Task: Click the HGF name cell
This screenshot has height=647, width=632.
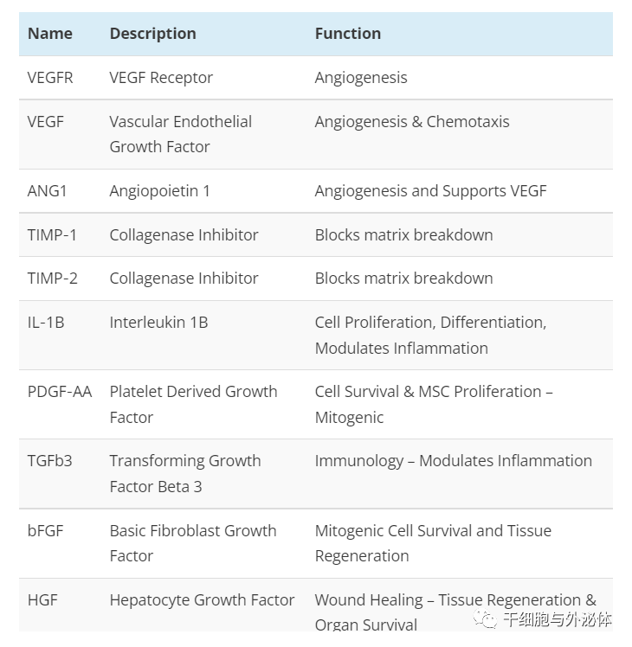Action: point(42,600)
